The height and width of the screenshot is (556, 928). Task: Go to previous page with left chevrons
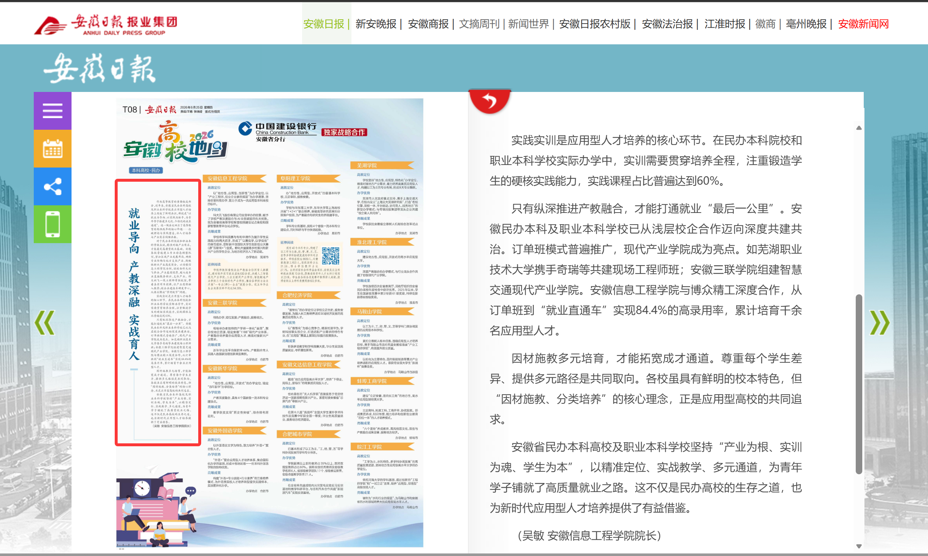point(45,323)
